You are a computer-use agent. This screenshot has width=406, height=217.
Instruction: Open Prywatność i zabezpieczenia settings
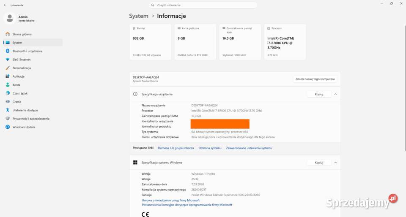tap(33, 119)
